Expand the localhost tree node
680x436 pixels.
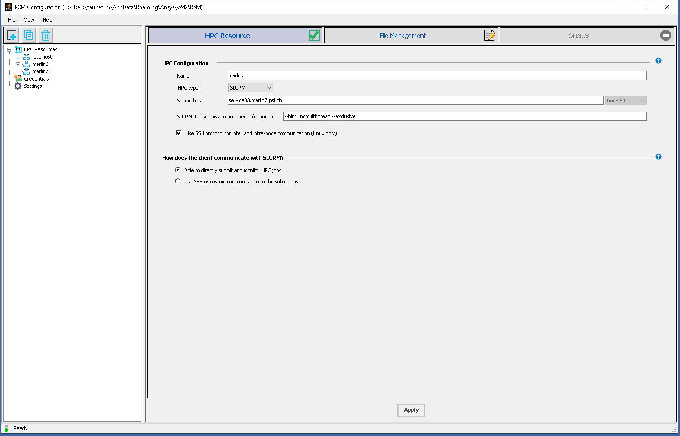pos(17,56)
